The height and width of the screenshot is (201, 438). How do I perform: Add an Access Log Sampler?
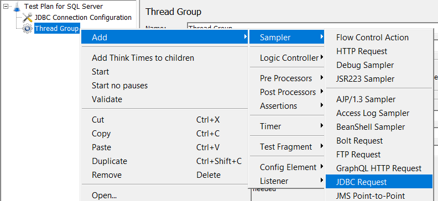(379, 113)
